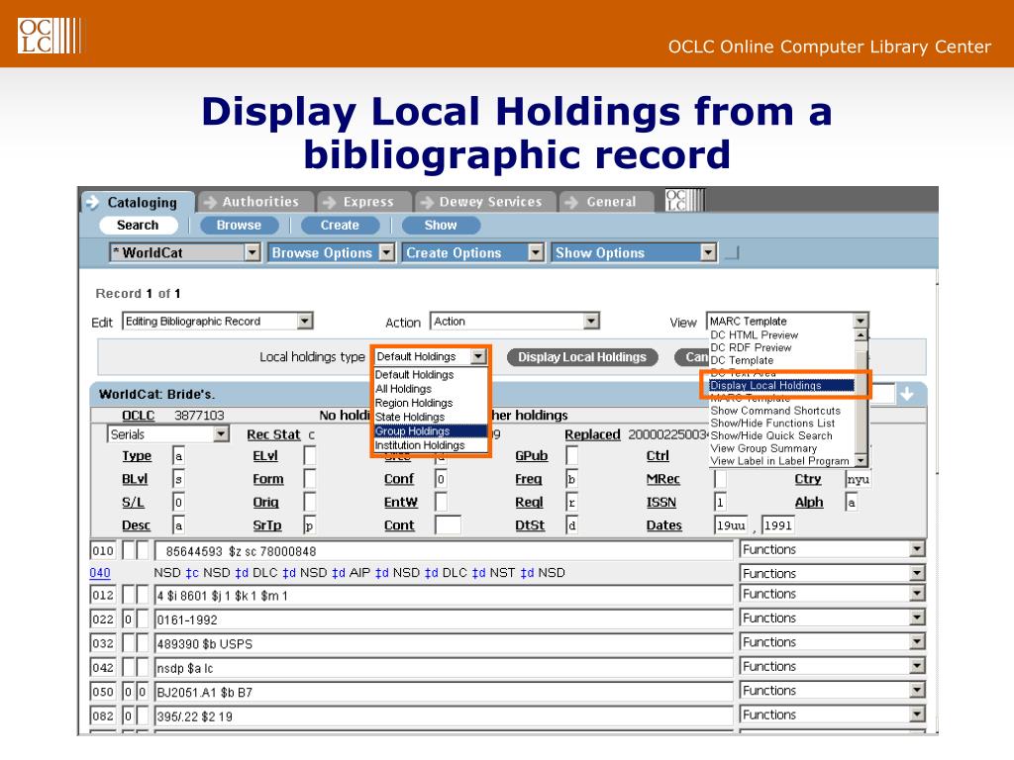Open the Cataloging tab

138,202
